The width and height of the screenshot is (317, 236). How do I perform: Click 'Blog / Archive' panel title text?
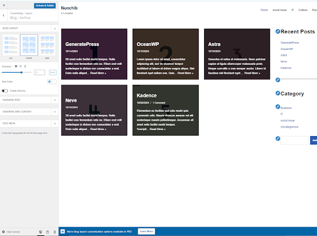(20, 18)
